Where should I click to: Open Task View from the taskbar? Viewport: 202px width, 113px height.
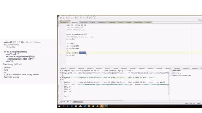(x=67, y=106)
